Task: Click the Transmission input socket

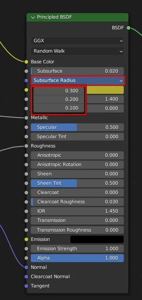Action: (27, 221)
